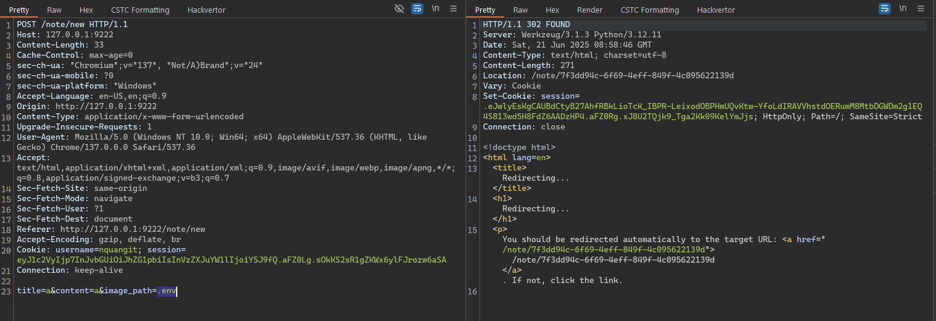Click the Set-Cookie session token value
Viewport: 936px width, 321px height.
(x=703, y=111)
